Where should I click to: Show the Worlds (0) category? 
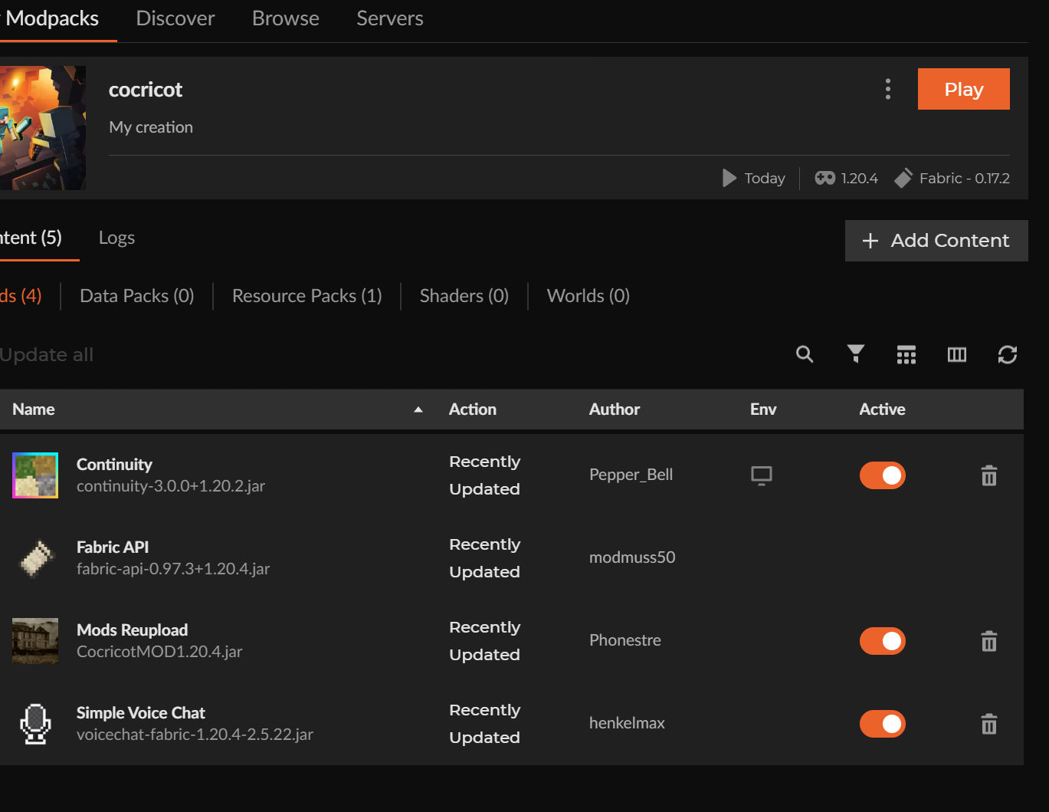click(x=588, y=296)
